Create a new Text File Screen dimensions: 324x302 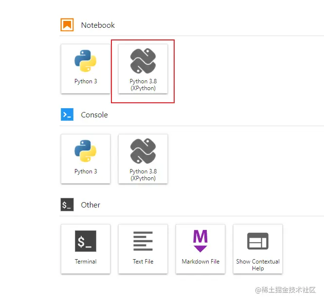coord(143,249)
